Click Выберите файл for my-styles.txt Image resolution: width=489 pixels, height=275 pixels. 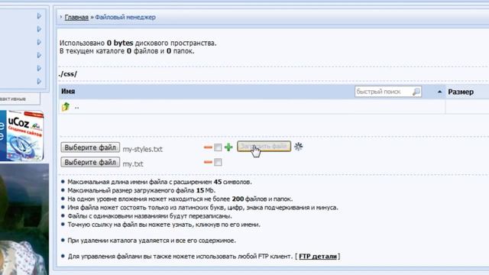(90, 147)
